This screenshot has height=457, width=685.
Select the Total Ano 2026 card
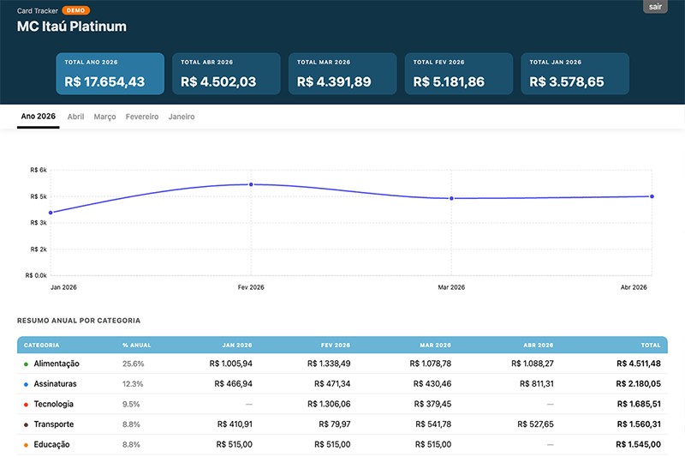(x=110, y=74)
